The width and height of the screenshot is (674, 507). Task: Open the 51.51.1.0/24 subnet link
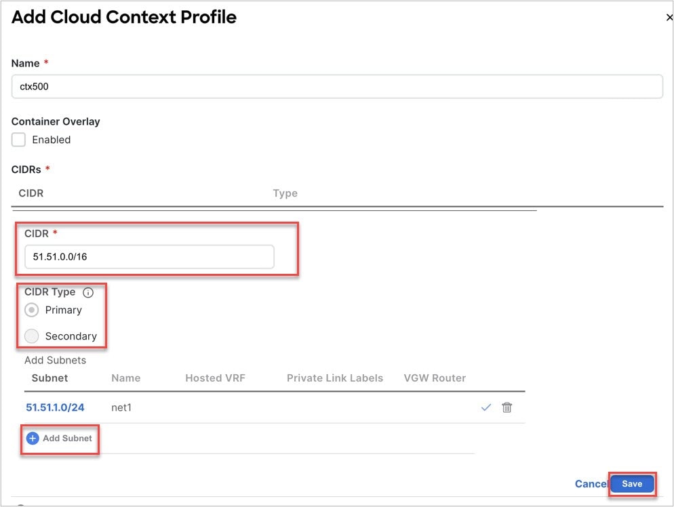click(55, 407)
